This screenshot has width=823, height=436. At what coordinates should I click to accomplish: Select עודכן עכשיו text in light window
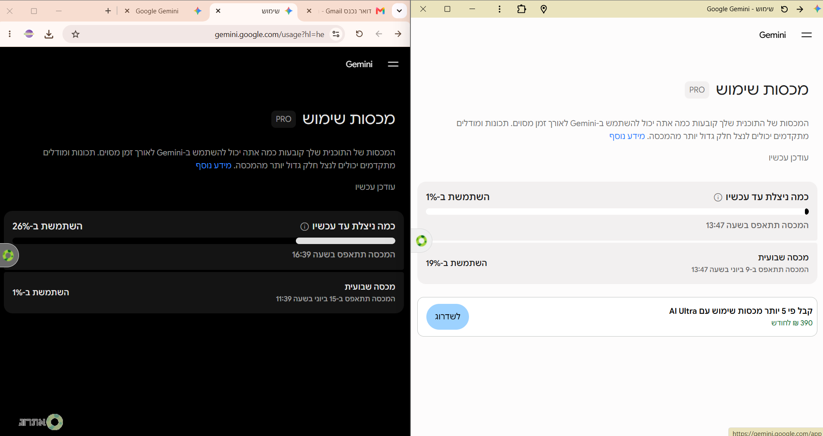[x=789, y=158]
